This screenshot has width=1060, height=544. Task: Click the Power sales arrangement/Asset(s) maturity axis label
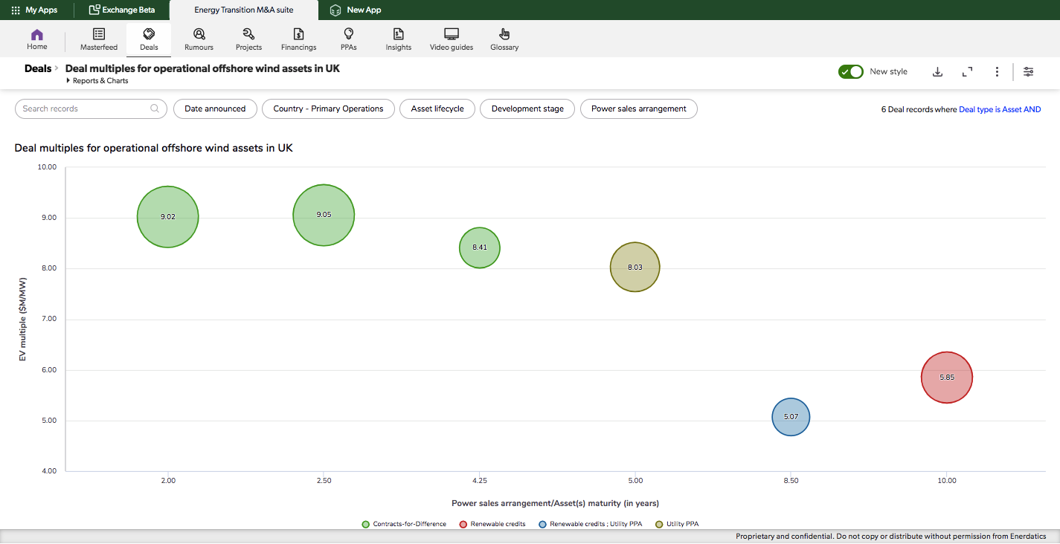(555, 503)
